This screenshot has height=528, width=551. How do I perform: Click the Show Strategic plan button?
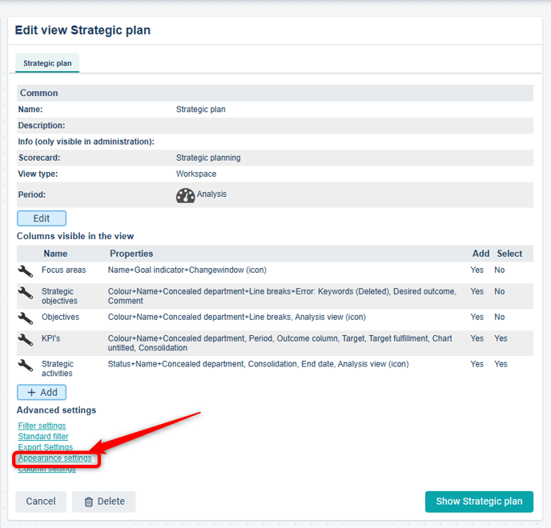pos(479,502)
